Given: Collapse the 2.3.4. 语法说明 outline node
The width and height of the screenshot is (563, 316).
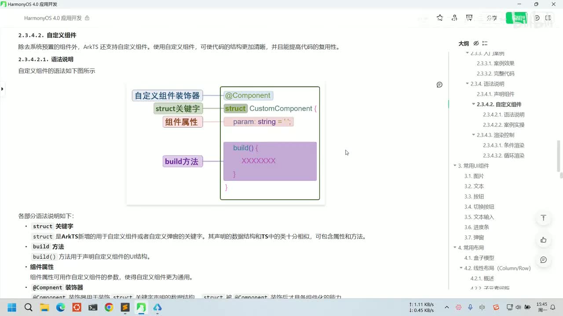Looking at the screenshot, I should point(467,84).
